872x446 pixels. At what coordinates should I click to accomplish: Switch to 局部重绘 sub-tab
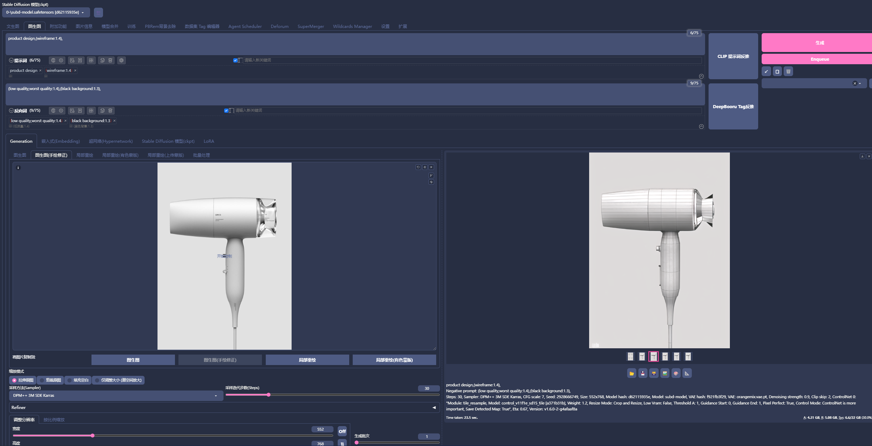tap(85, 155)
